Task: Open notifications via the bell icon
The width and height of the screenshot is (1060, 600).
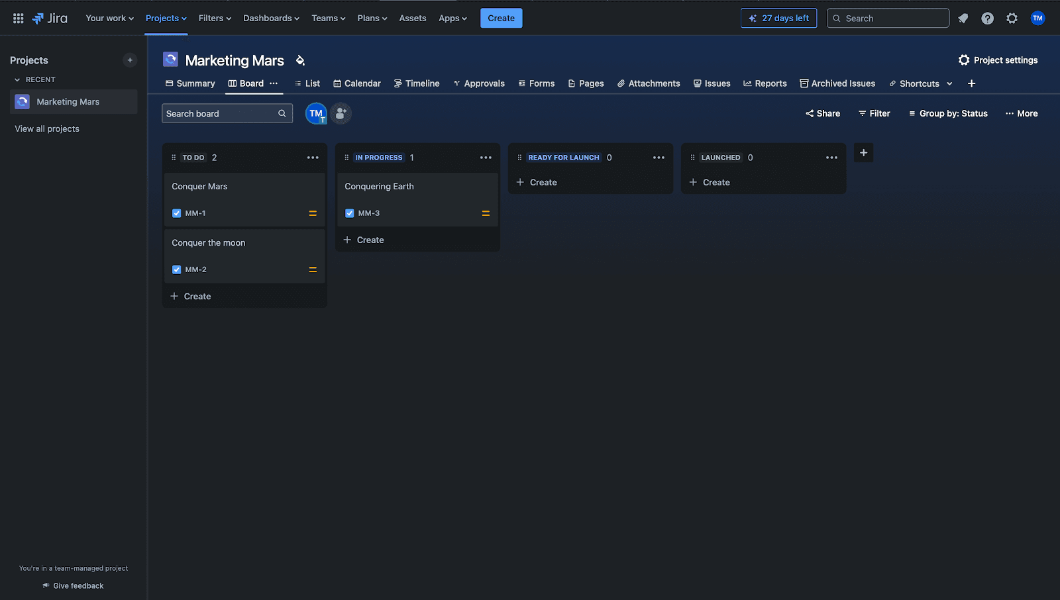Action: (x=963, y=18)
